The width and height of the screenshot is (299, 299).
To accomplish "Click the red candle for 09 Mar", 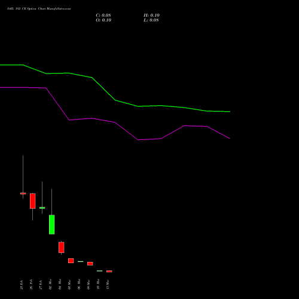I will coord(90,264).
